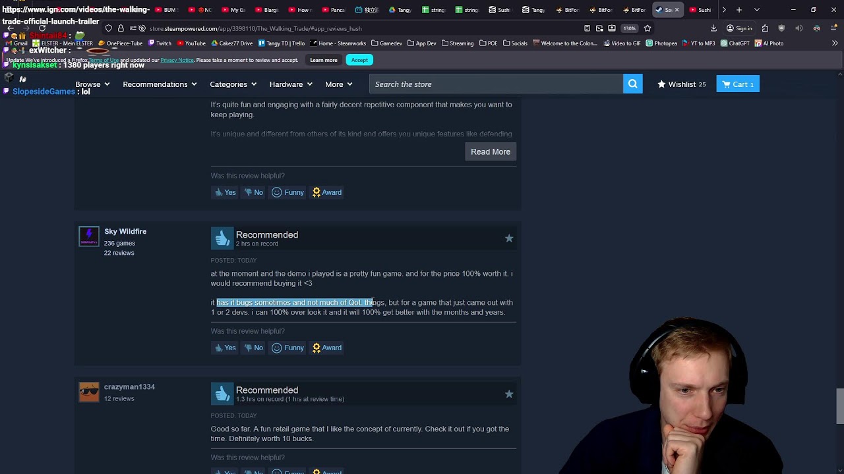Expand the Socials bookmarks folder
Viewport: 844px width, 474px height.
[515, 43]
